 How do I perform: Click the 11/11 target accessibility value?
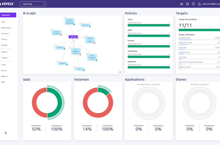(185, 26)
